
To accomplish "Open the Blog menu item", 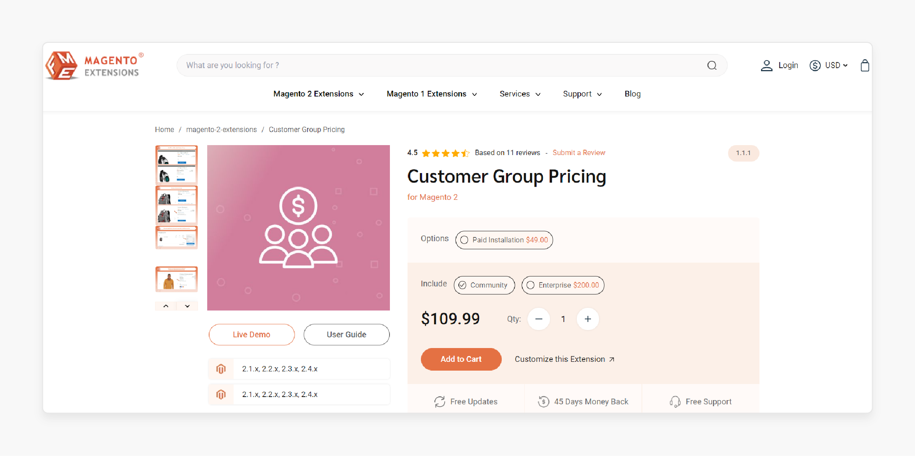I will [x=632, y=94].
